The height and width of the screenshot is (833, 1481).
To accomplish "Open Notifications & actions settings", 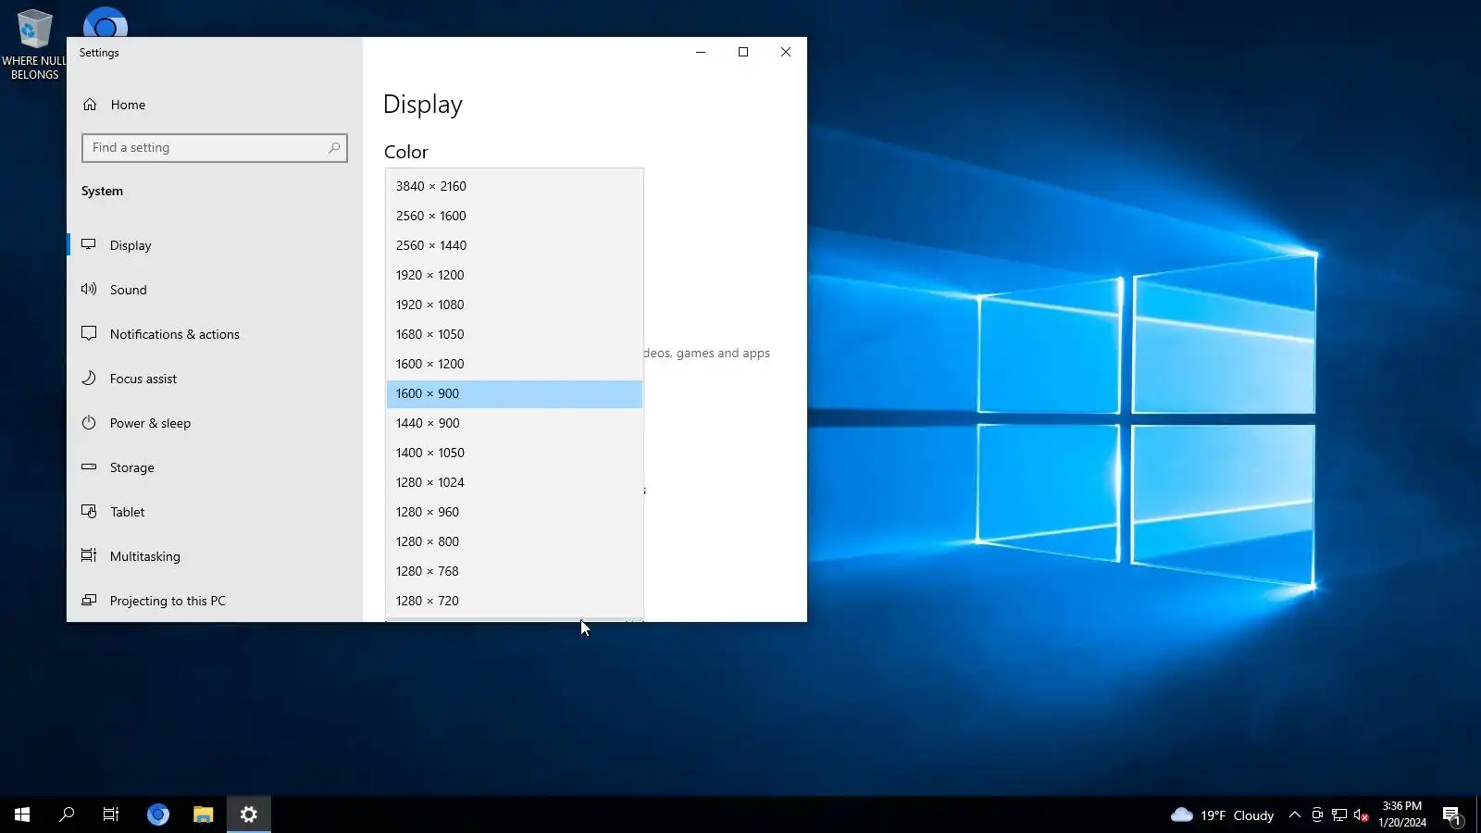I will click(x=215, y=334).
